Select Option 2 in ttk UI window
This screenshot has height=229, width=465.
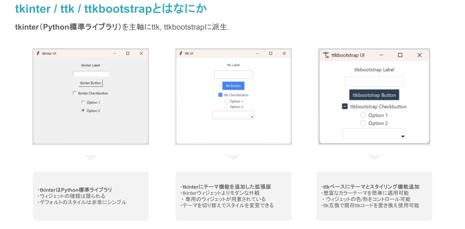[x=226, y=107]
